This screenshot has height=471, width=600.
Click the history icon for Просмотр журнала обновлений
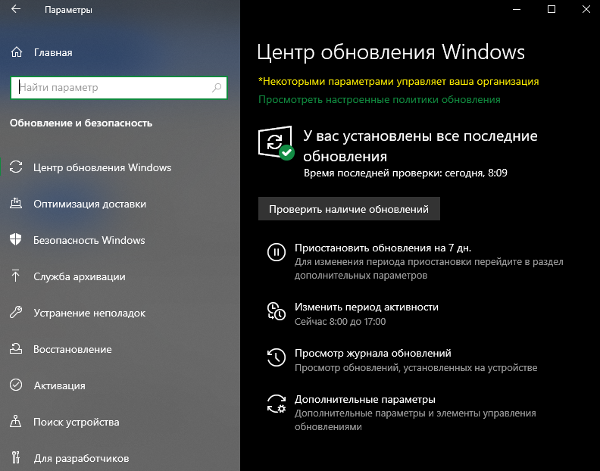tap(277, 357)
